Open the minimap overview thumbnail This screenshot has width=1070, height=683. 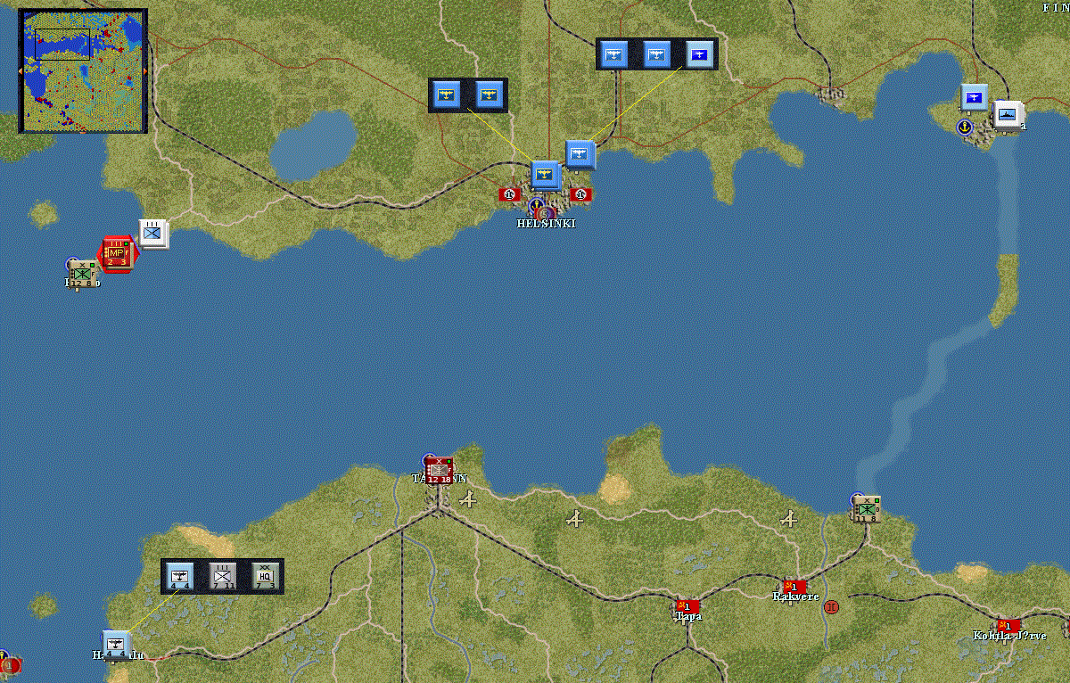pos(82,70)
